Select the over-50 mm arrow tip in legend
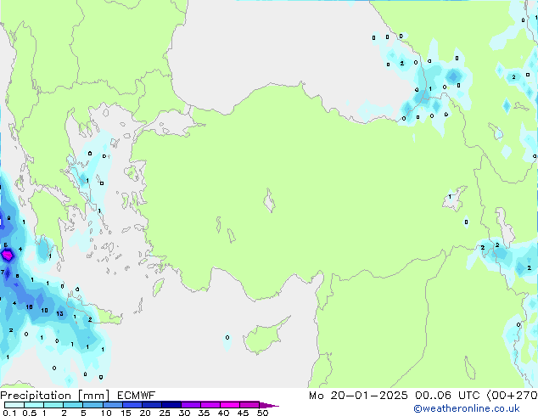Image resolution: width=538 pixels, height=416 pixels. [x=269, y=405]
